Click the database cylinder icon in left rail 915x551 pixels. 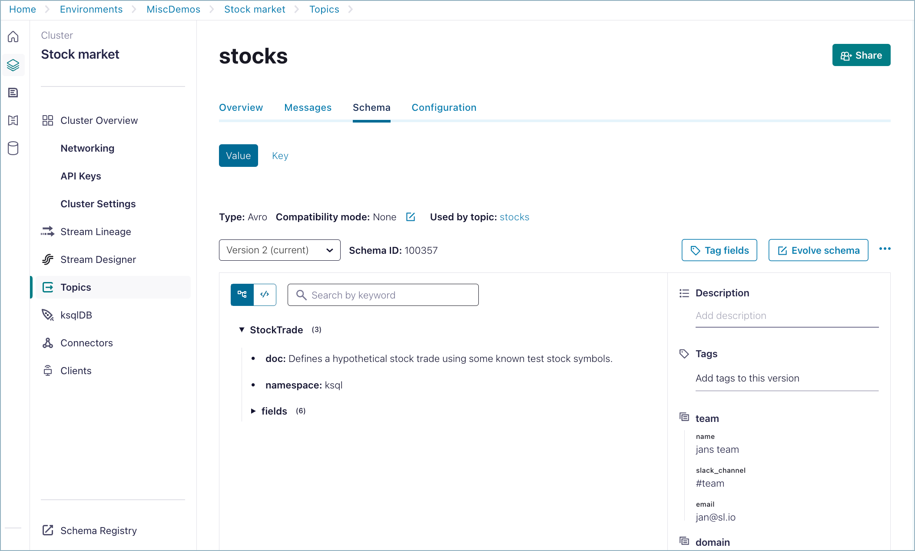[x=13, y=148]
